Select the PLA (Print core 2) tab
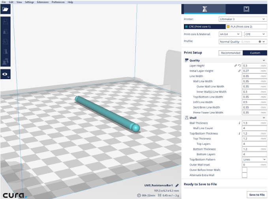 coord(245,26)
